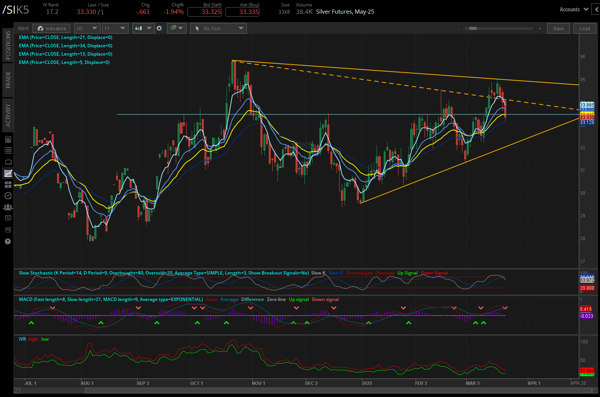Screen dimensions: 600x397
Task: Collapse the right panel arrow at top
Action: [597, 9]
